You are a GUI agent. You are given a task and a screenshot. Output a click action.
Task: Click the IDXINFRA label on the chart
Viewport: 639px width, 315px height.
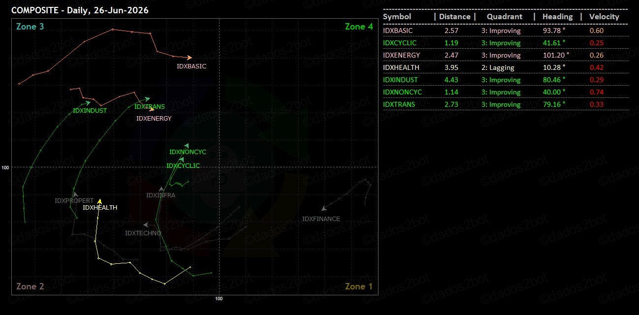(161, 195)
